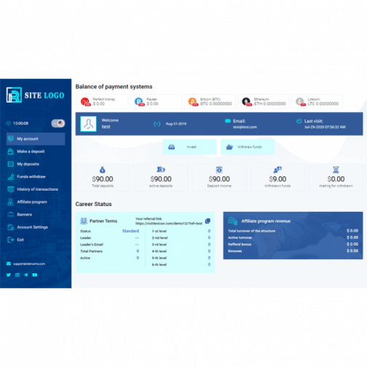Go to Make a deposit
Viewport: 367px width, 367px height.
click(31, 151)
